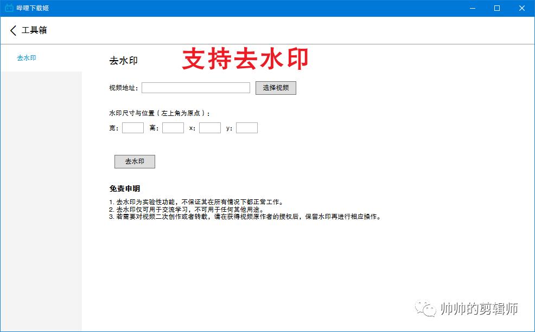Click the 免责申明 heading
Screen dimensions: 535x332
(x=125, y=188)
